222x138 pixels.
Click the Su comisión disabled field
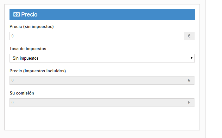[97, 103]
